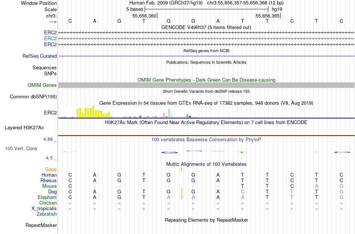Click the Zebrafish species row label
The height and width of the screenshot is (234, 355).
[x=47, y=214]
